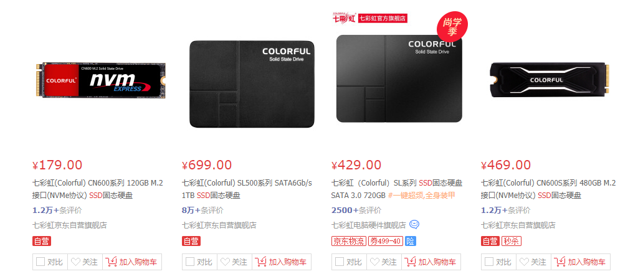Open the 七彩虹 CN600S系列 480GB product title
This screenshot has width=638, height=279.
click(x=548, y=189)
